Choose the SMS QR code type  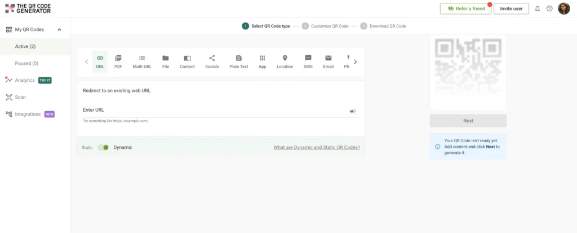pos(308,61)
